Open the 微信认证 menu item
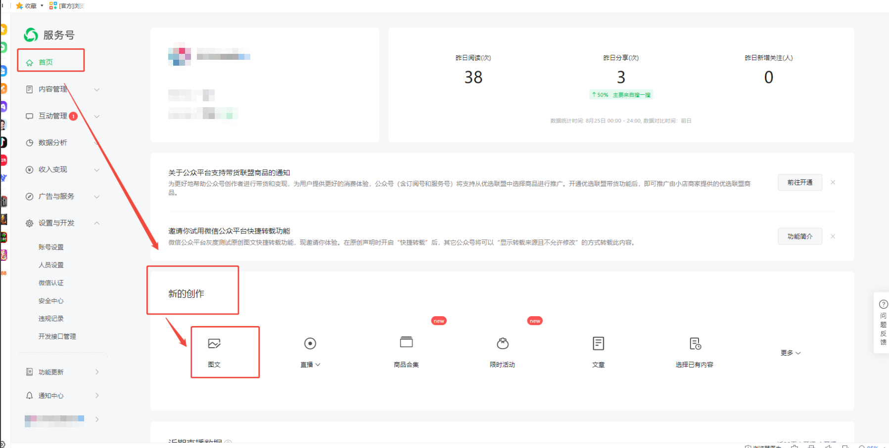The height and width of the screenshot is (448, 889). pos(50,283)
